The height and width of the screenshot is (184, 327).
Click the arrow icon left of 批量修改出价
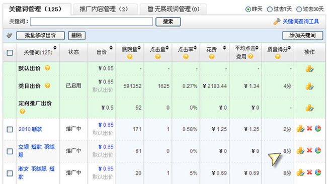tap(10, 35)
